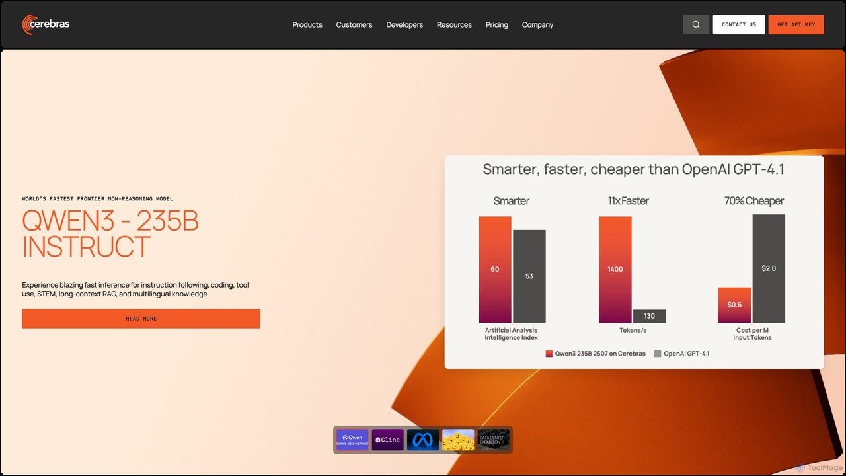Viewport: 846px width, 476px height.
Task: Click the 'Cost per M Input Tokens' axis label
Action: (x=752, y=334)
